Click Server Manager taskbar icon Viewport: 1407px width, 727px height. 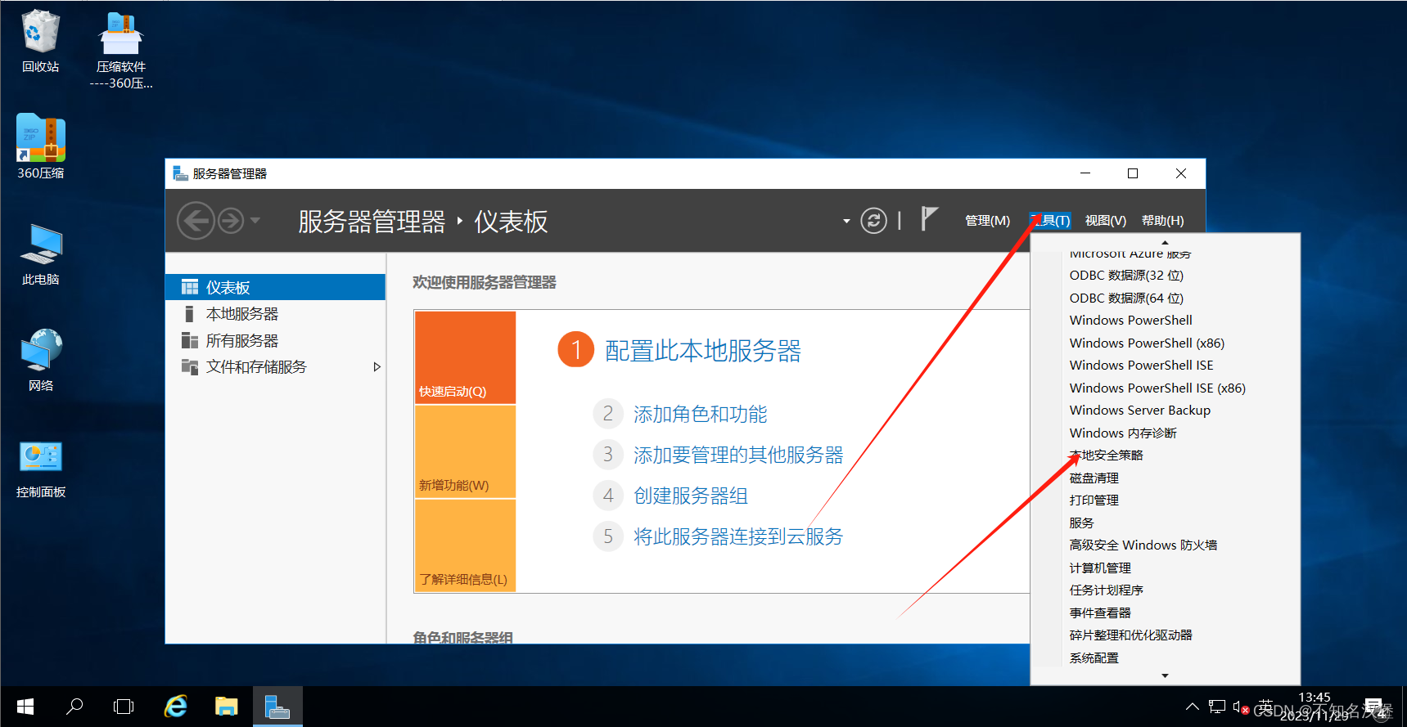[x=277, y=707]
